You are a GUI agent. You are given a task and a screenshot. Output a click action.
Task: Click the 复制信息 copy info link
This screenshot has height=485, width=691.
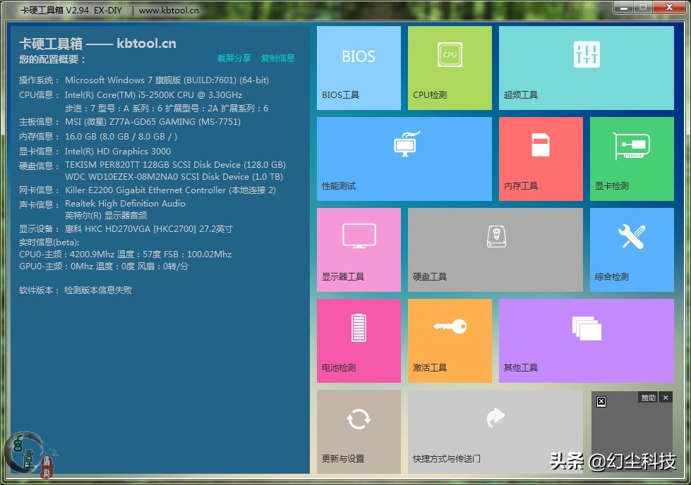[x=278, y=58]
